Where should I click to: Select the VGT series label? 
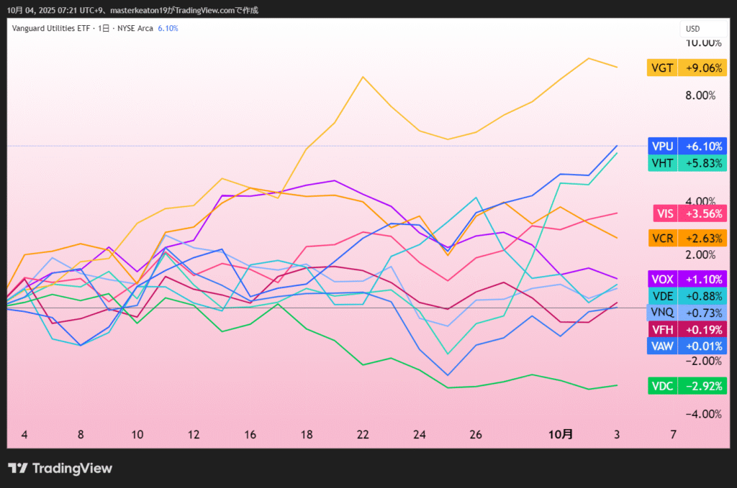click(662, 68)
